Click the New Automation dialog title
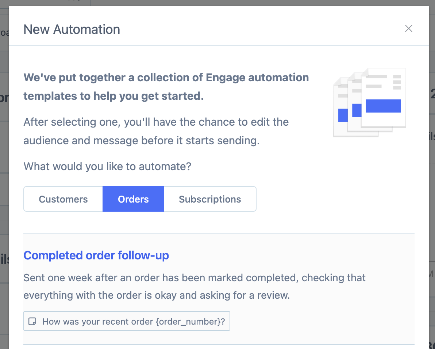 click(72, 29)
